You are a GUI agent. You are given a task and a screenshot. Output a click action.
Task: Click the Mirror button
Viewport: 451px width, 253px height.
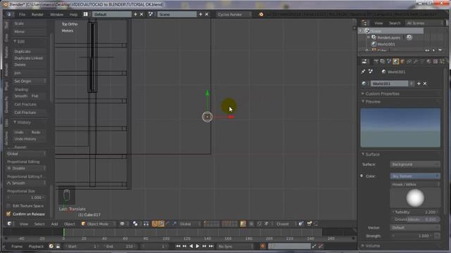click(29, 32)
